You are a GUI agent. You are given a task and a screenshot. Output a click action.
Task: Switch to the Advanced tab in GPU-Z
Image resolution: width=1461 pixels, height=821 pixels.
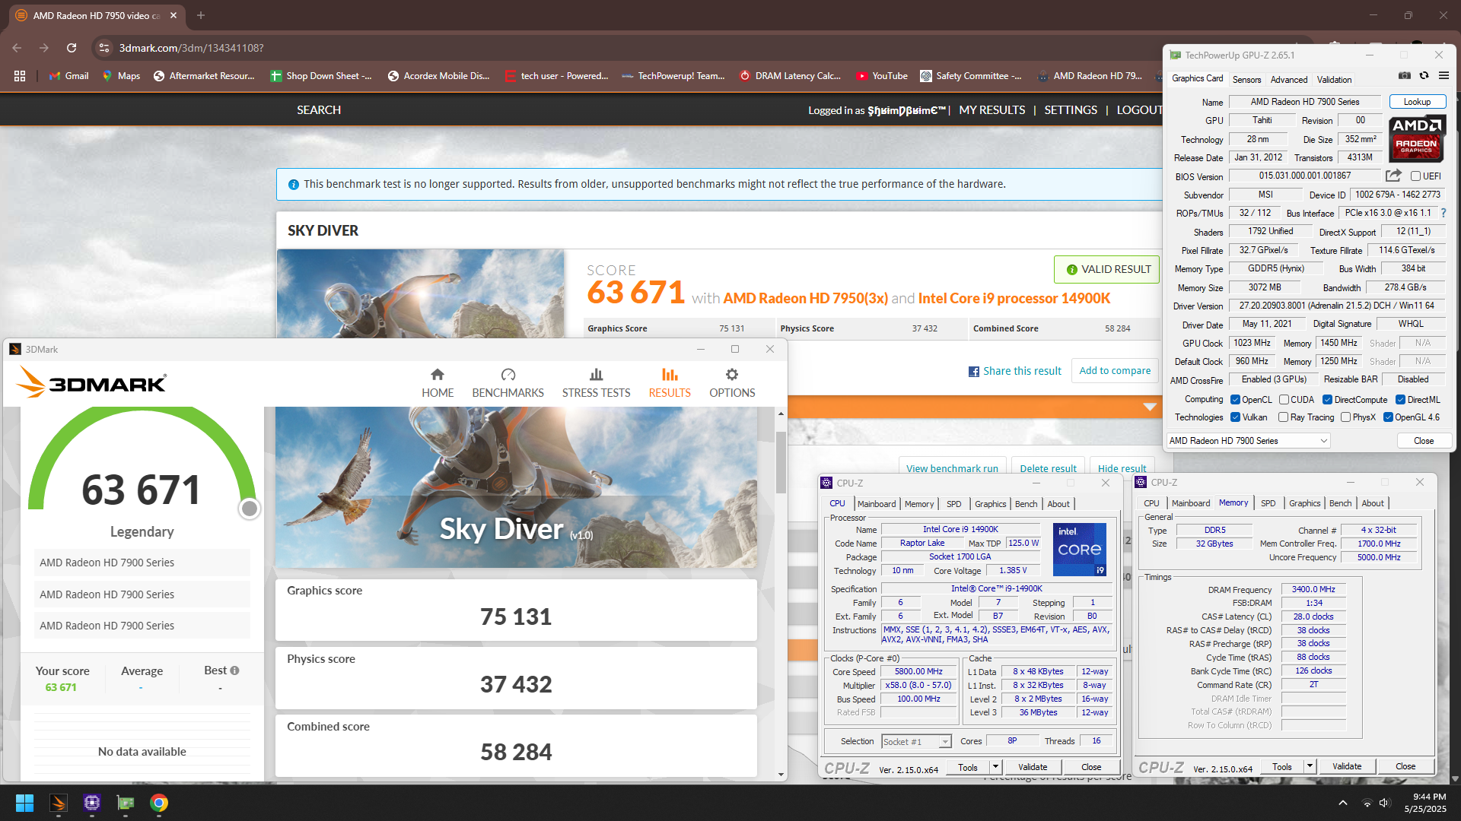pos(1289,79)
